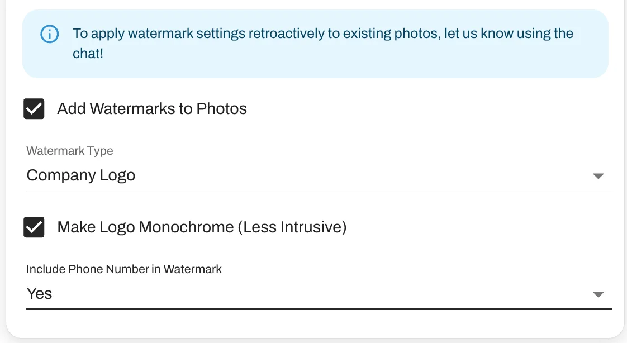The width and height of the screenshot is (627, 343).
Task: Click the checkmark inside Add Watermarks checkbox
Action: tap(34, 109)
